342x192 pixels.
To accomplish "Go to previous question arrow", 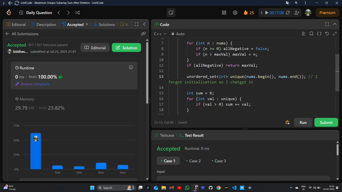I will (58, 13).
